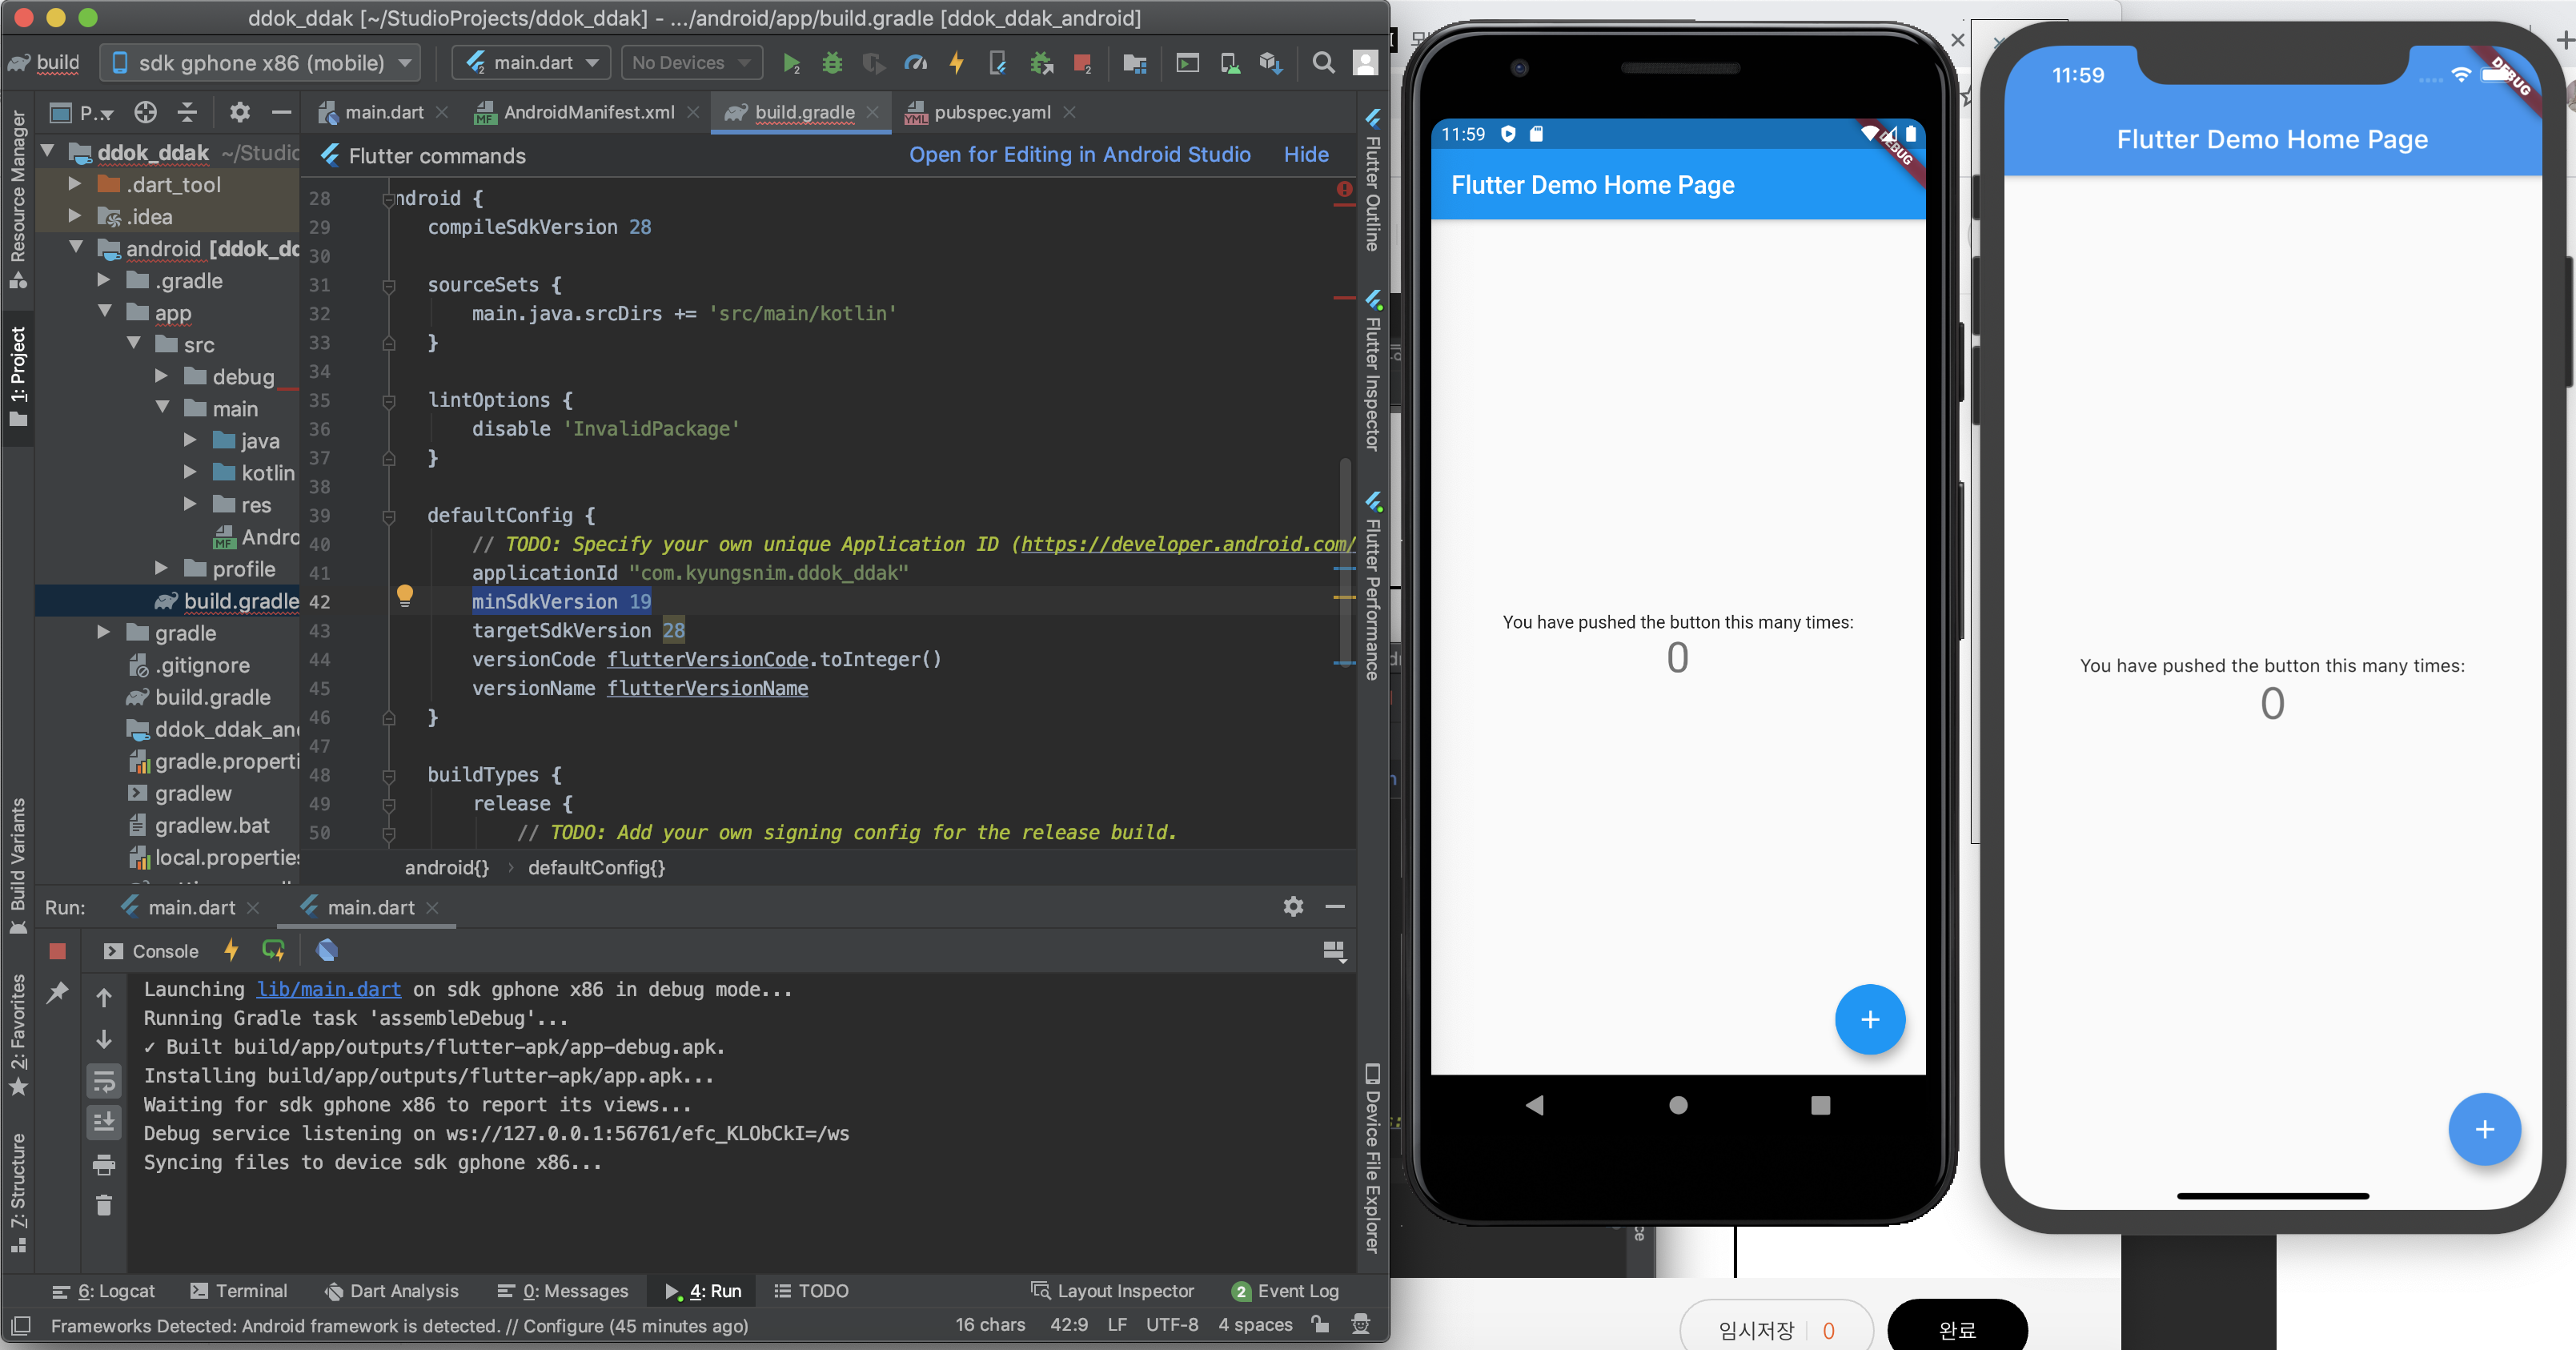Toggle soft-wrap in the Run console
This screenshot has width=2576, height=1350.
point(104,1080)
